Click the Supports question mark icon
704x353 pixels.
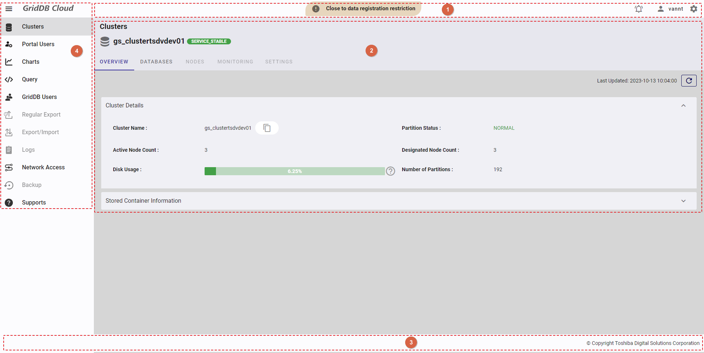point(9,203)
